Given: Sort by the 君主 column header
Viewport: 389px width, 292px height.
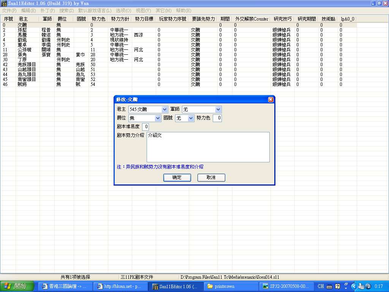Looking at the screenshot, I should pyautogui.click(x=27, y=19).
